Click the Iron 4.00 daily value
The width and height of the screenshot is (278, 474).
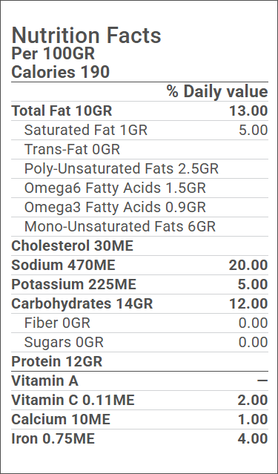[x=253, y=439]
